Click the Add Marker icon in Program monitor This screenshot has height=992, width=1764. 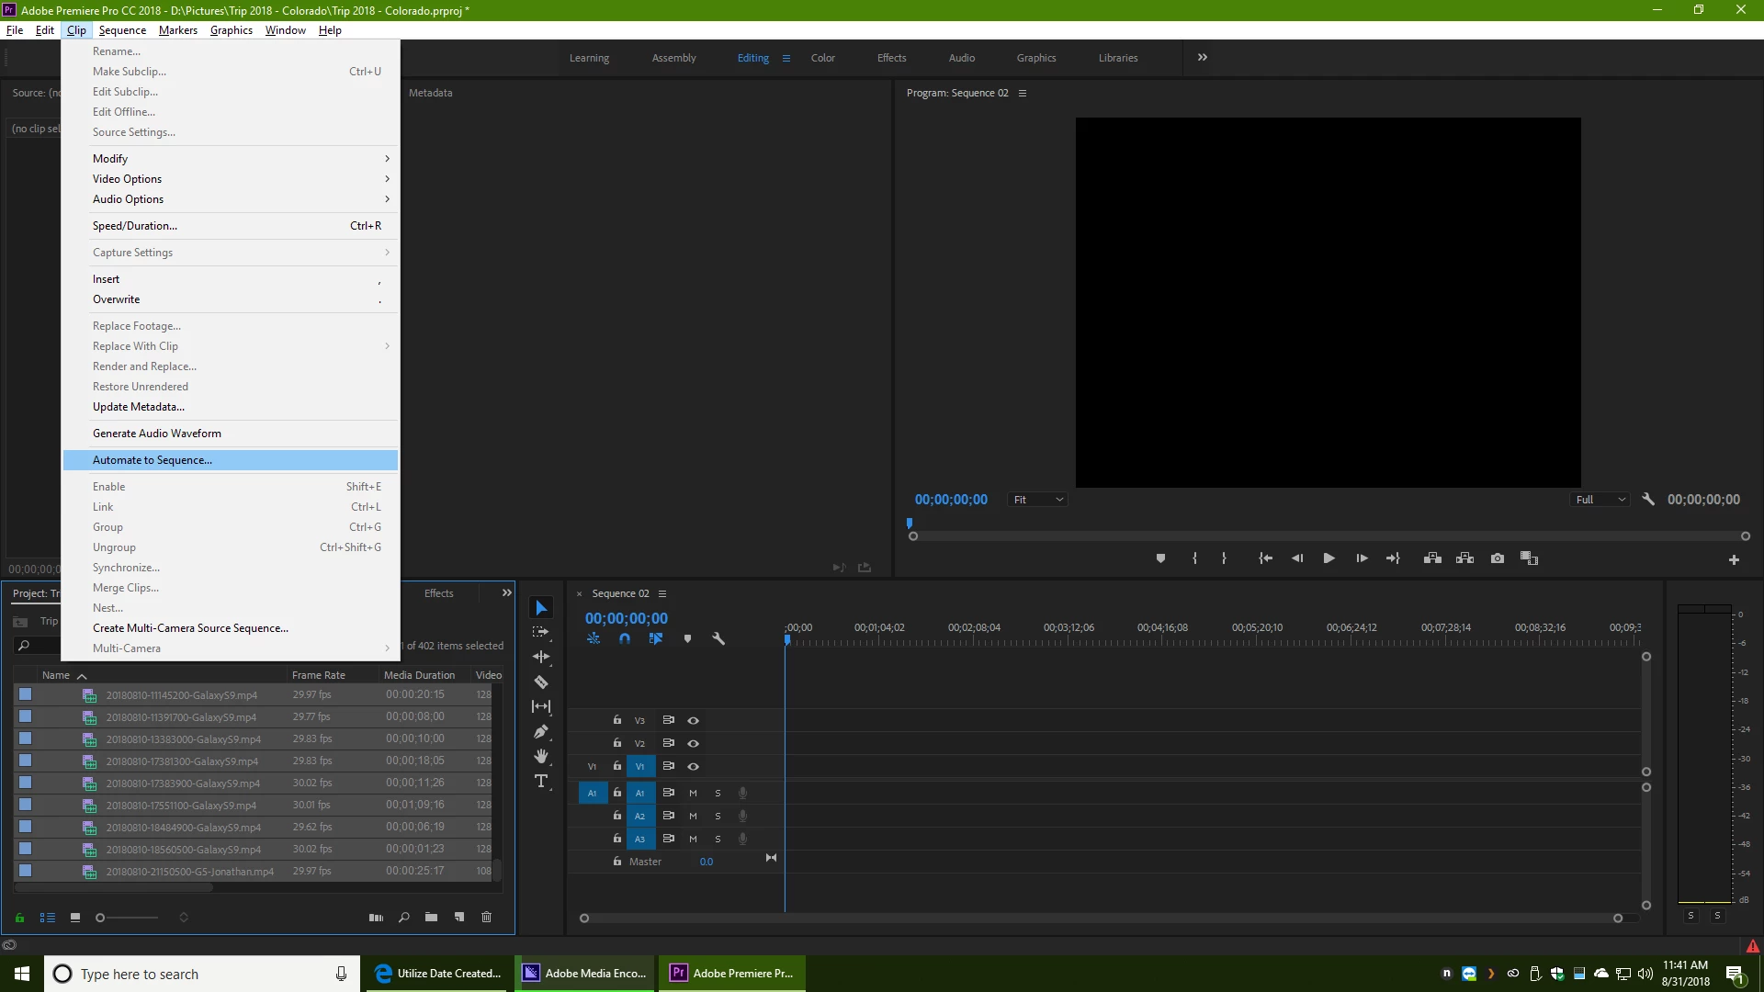point(1160,558)
